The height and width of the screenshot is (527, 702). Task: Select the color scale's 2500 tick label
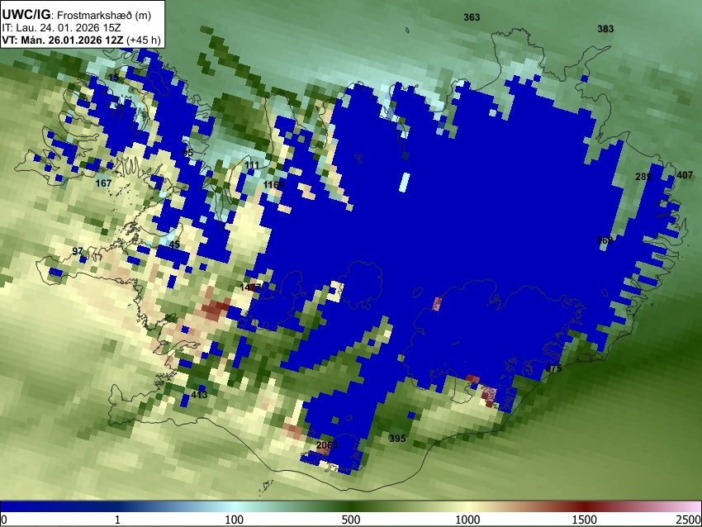pos(689,520)
